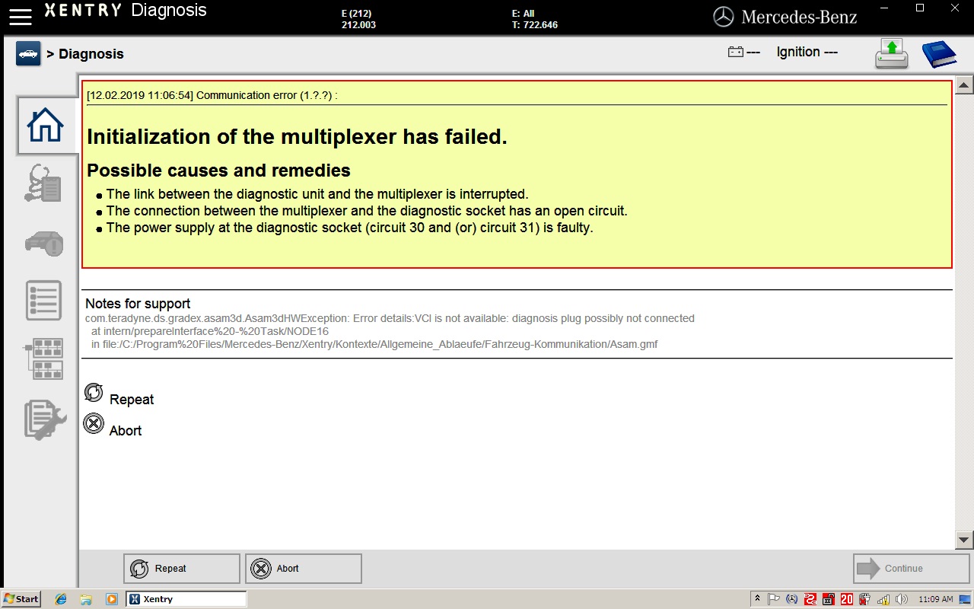974x609 pixels.
Task: Click the network signal warning tray icon
Action: [x=883, y=599]
